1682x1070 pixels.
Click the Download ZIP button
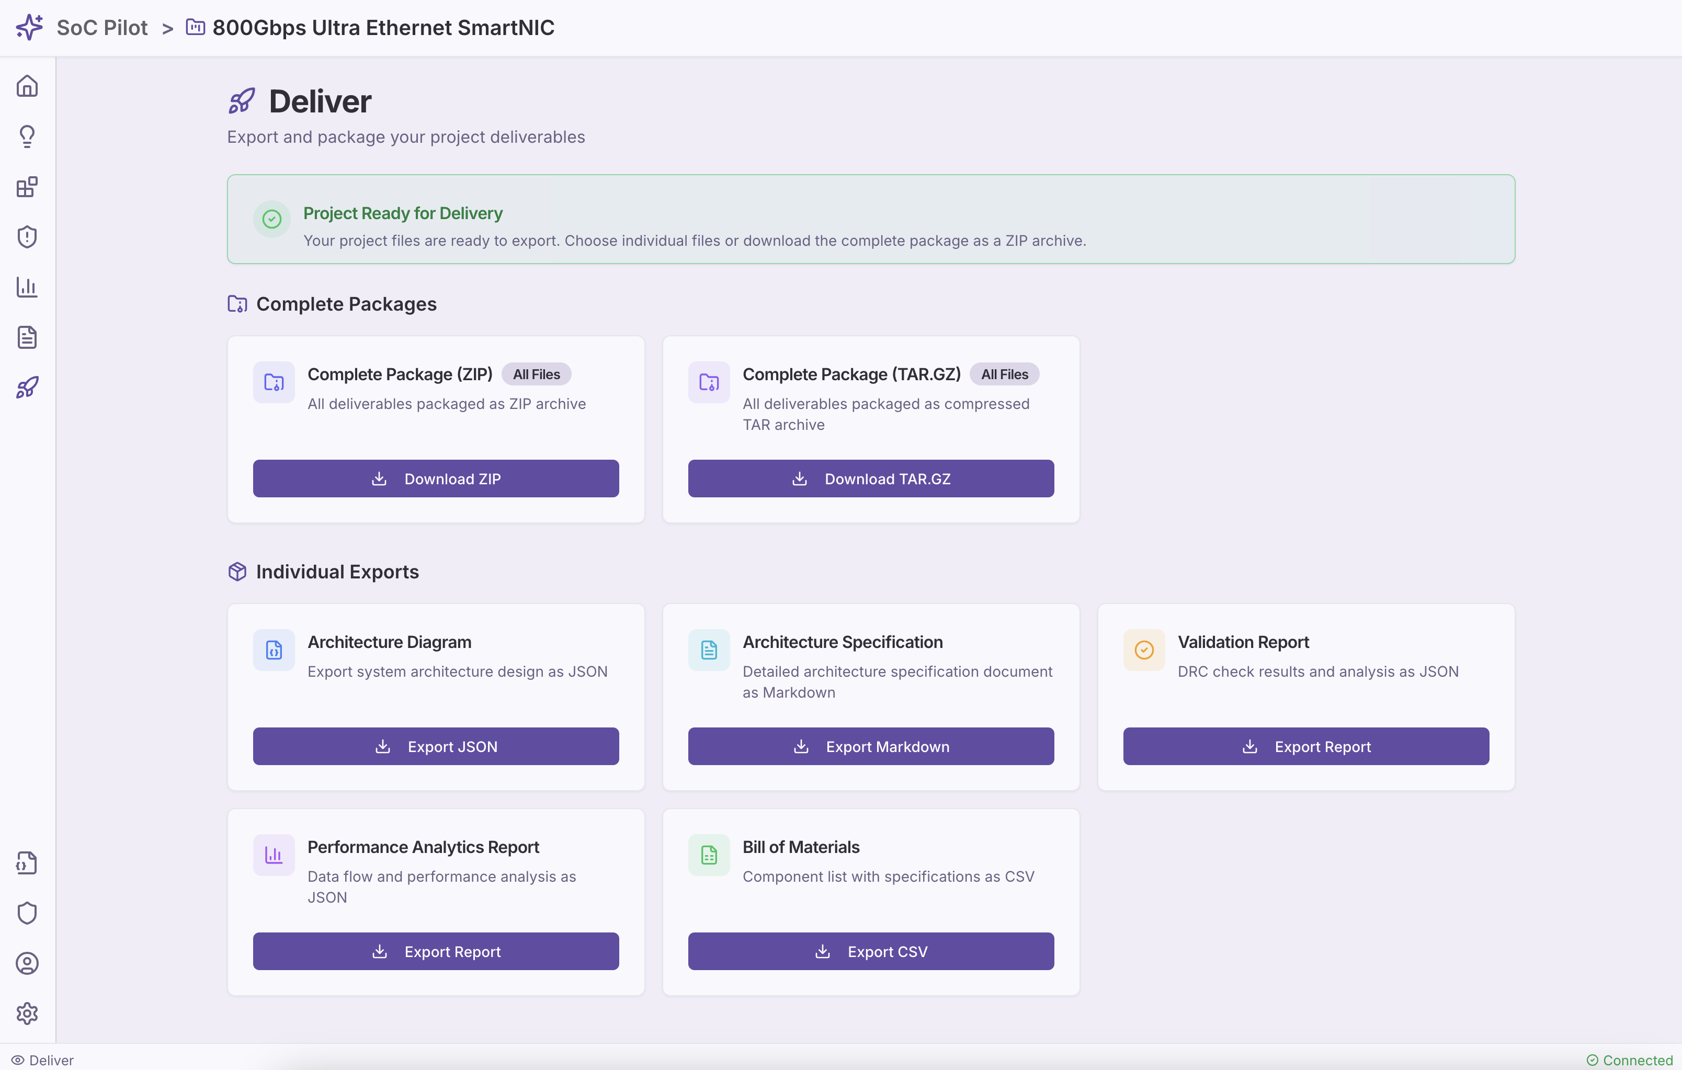pos(435,479)
